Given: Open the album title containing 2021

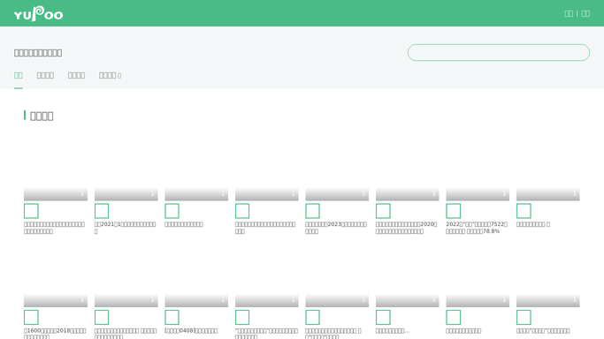Looking at the screenshot, I should pyautogui.click(x=126, y=228).
